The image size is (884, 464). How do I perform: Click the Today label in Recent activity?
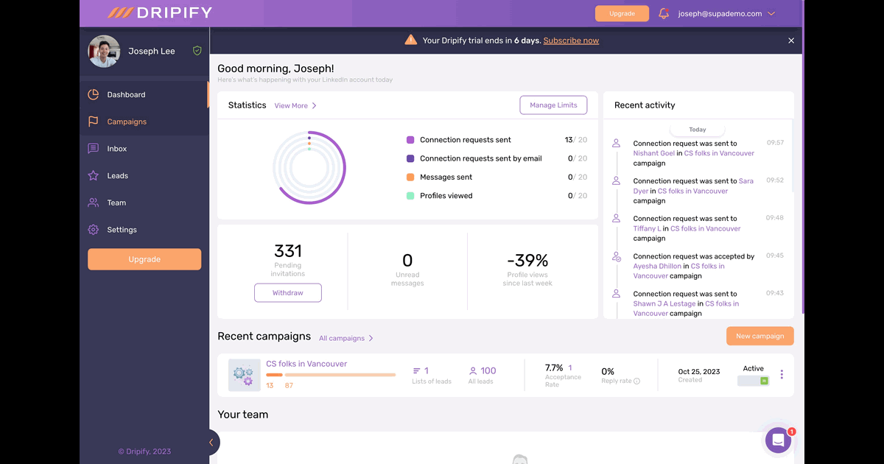pos(698,130)
